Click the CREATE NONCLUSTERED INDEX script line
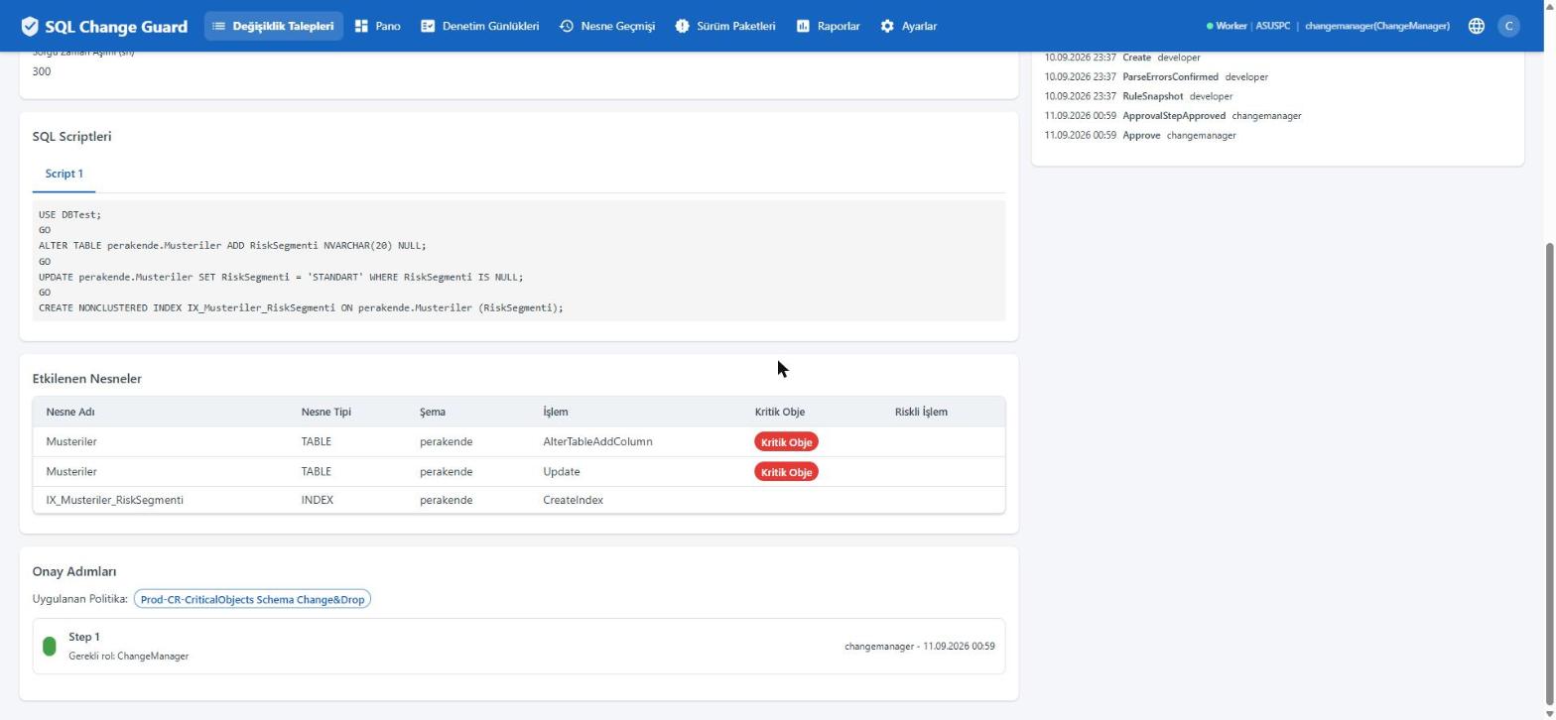 (x=301, y=308)
